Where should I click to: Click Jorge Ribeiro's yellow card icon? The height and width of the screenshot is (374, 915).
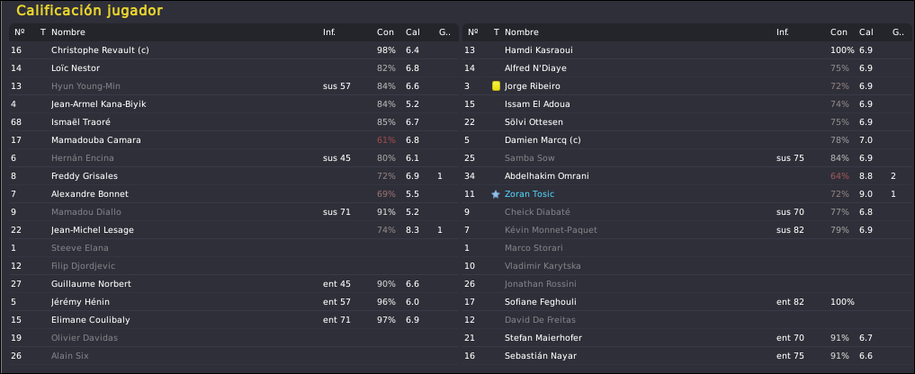[496, 86]
